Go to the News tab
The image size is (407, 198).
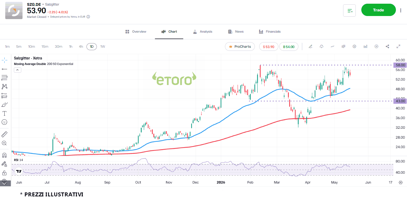click(236, 32)
